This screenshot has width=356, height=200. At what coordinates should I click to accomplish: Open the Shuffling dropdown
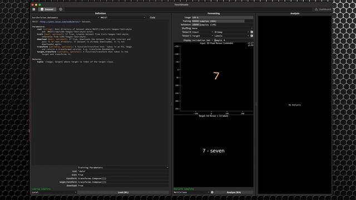tap(222, 28)
